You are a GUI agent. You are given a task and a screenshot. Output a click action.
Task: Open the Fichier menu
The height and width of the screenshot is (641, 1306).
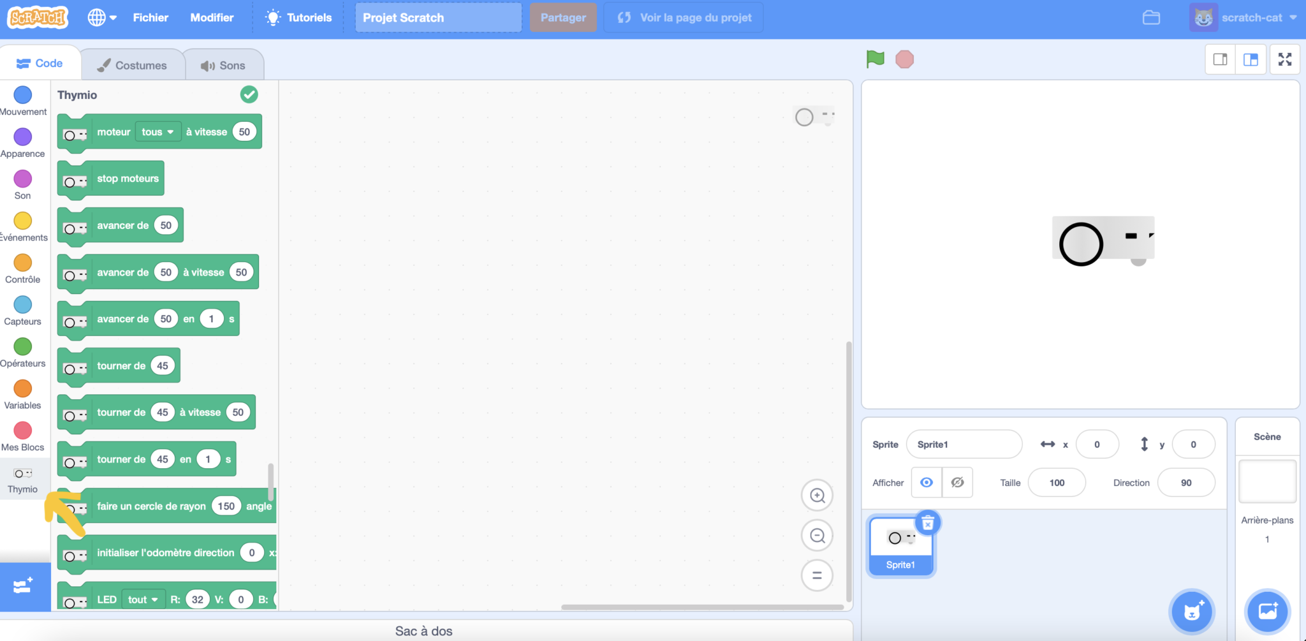click(x=150, y=17)
